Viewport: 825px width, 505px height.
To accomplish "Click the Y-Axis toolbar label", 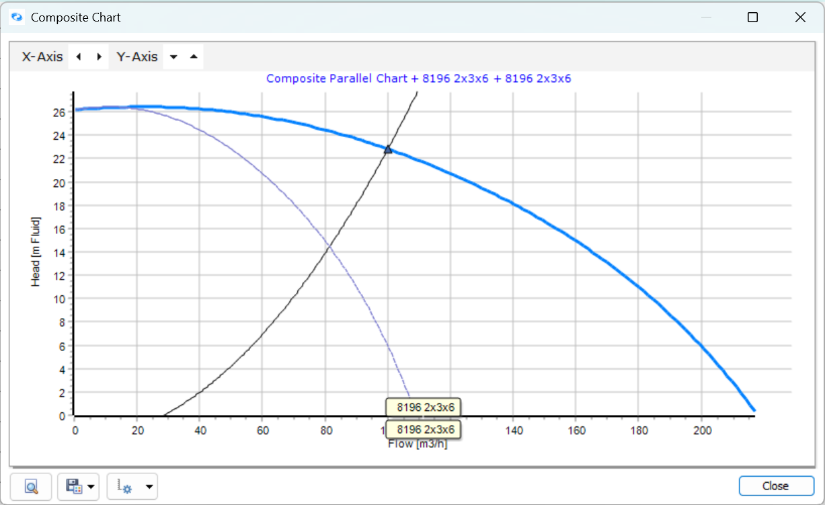I will (137, 57).
